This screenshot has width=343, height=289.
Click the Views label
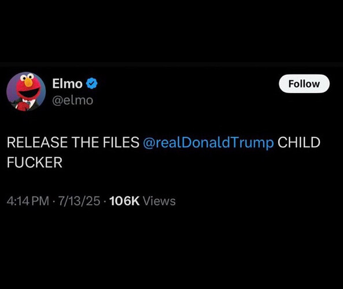[159, 201]
